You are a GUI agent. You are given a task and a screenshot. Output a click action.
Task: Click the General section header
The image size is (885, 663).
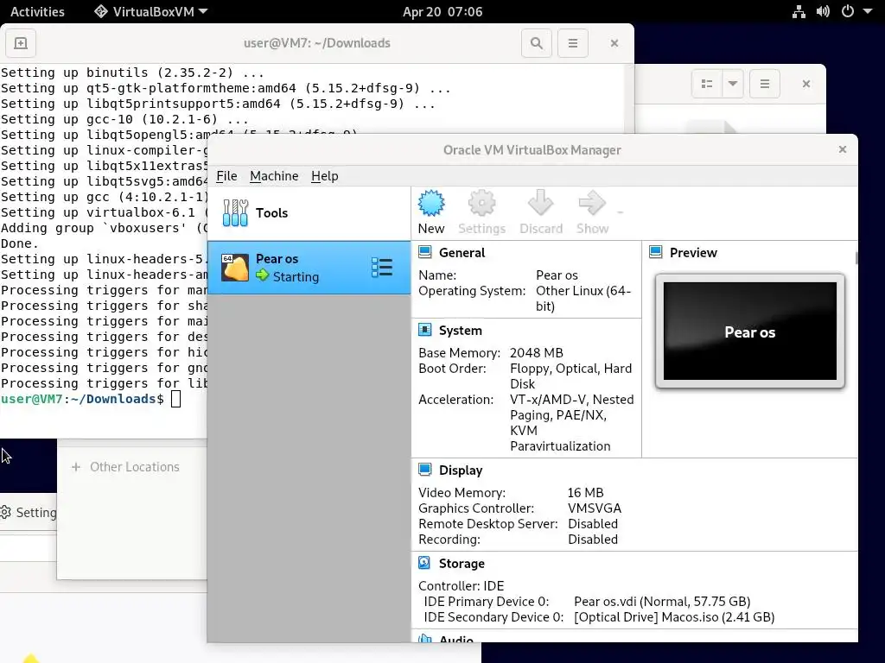pos(462,253)
